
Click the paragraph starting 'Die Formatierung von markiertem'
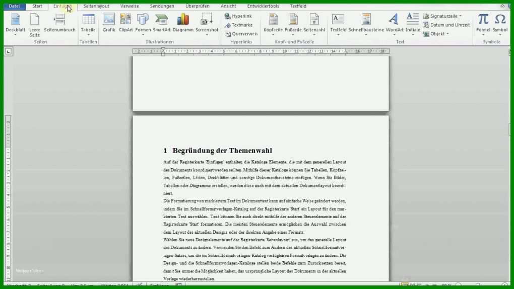click(254, 216)
